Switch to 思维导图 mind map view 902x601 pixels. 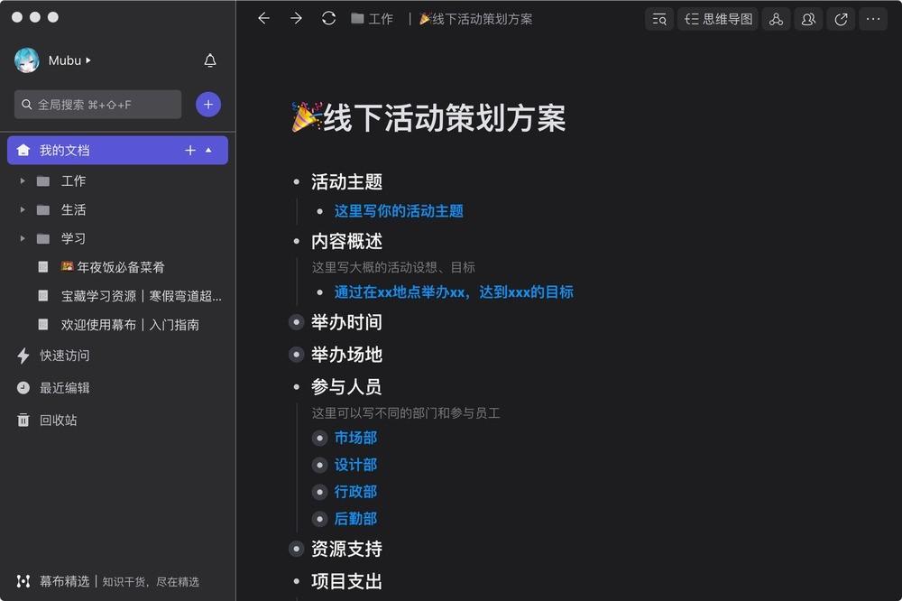pos(718,19)
